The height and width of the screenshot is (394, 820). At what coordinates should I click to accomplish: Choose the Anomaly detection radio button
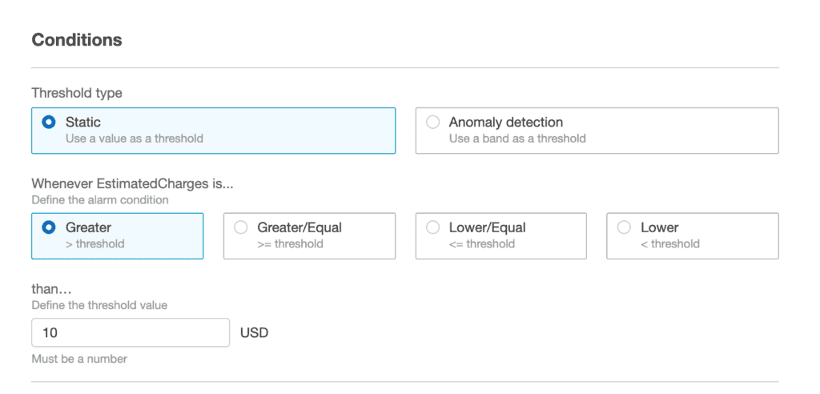[432, 123]
